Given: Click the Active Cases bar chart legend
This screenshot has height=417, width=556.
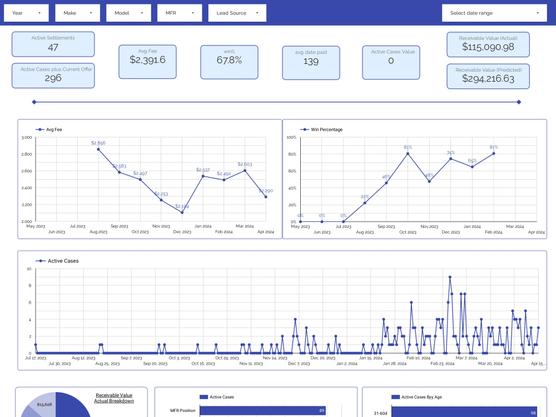Looking at the screenshot, I should pos(217,397).
